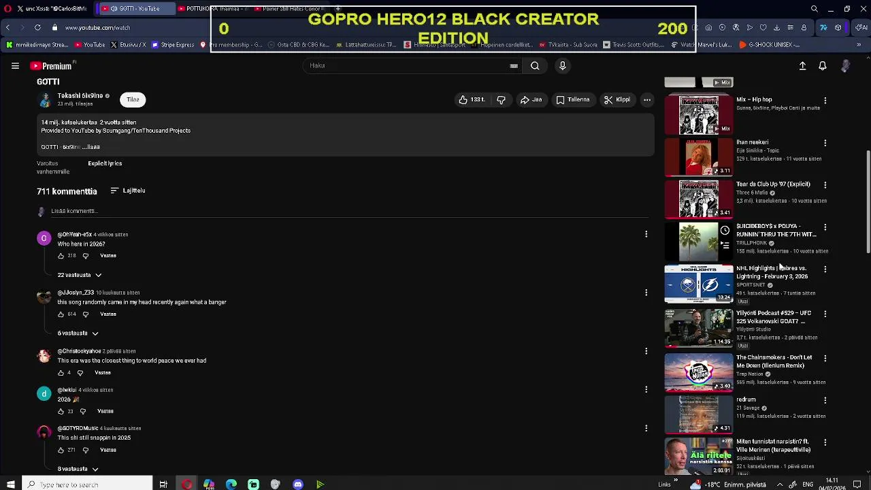The image size is (871, 490).
Task: Add SUICIDEBOYS video to watch later
Action: pyautogui.click(x=725, y=230)
